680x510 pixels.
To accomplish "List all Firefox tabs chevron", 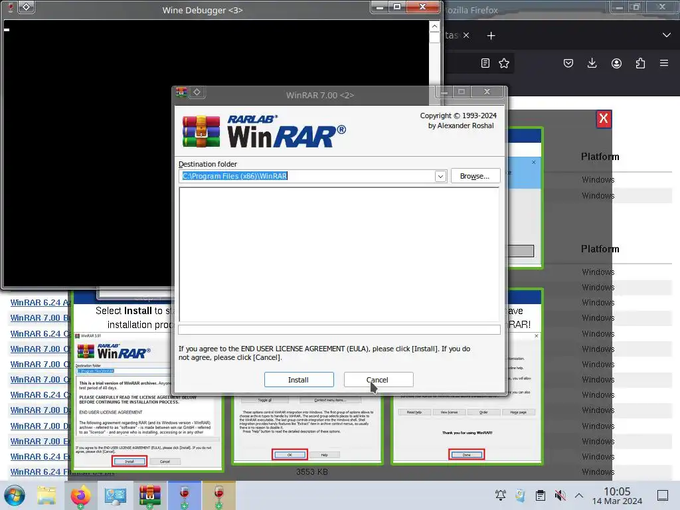I will tap(667, 35).
